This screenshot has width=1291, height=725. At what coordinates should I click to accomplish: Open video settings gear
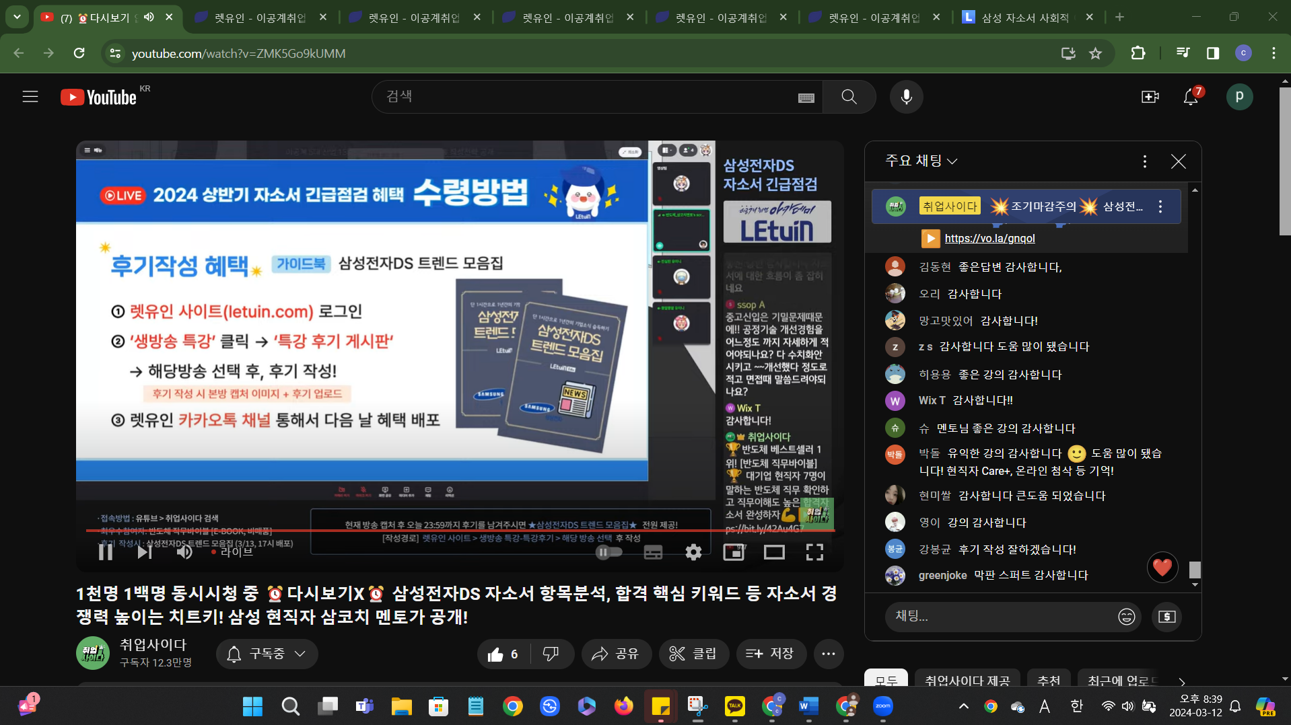(x=693, y=552)
